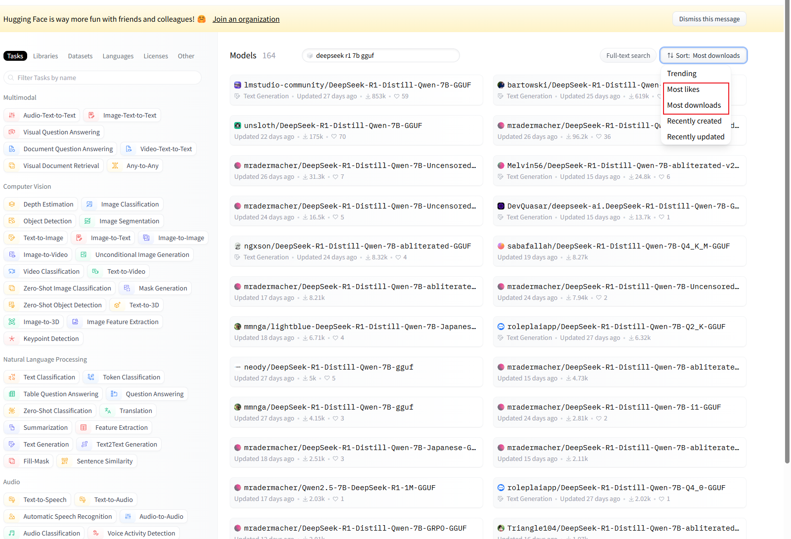Click the Visual Question Answering icon
This screenshot has width=791, height=539.
(x=12, y=132)
